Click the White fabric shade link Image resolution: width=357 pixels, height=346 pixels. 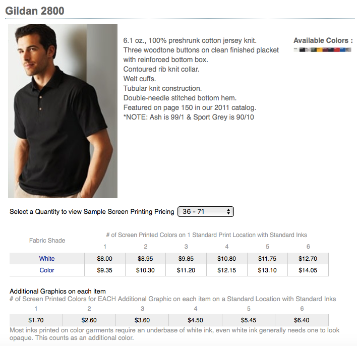[47, 259]
